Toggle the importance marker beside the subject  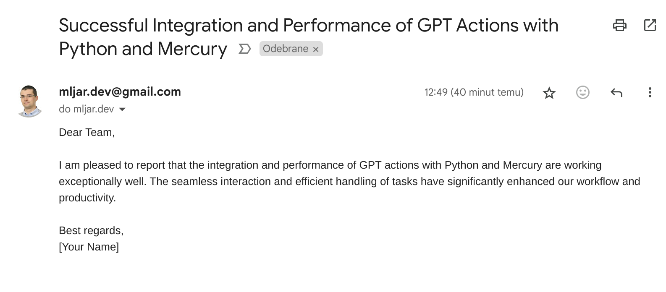point(244,49)
